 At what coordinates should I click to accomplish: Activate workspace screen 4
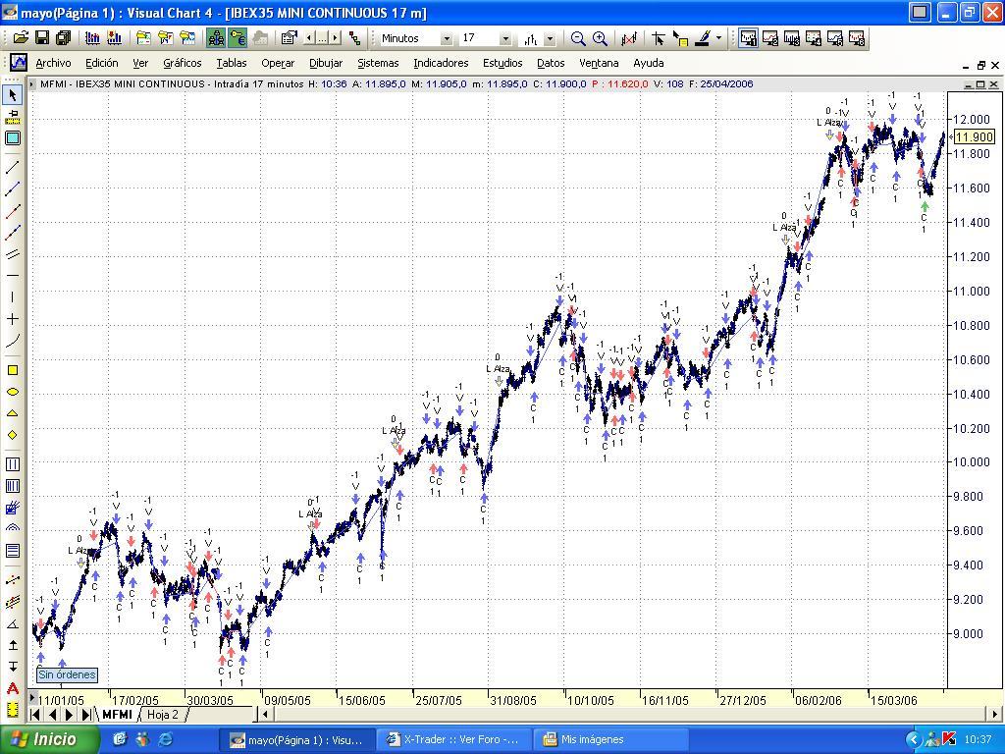[814, 38]
